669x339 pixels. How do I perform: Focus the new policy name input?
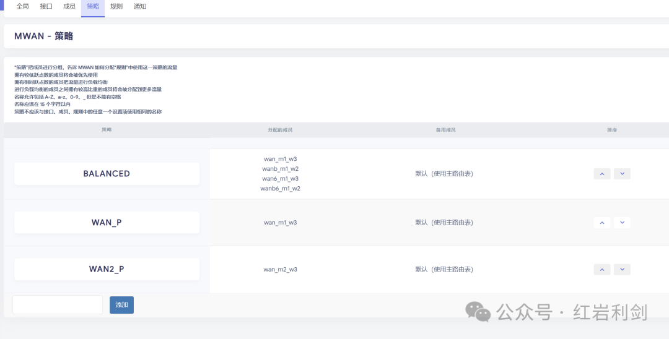(x=58, y=305)
